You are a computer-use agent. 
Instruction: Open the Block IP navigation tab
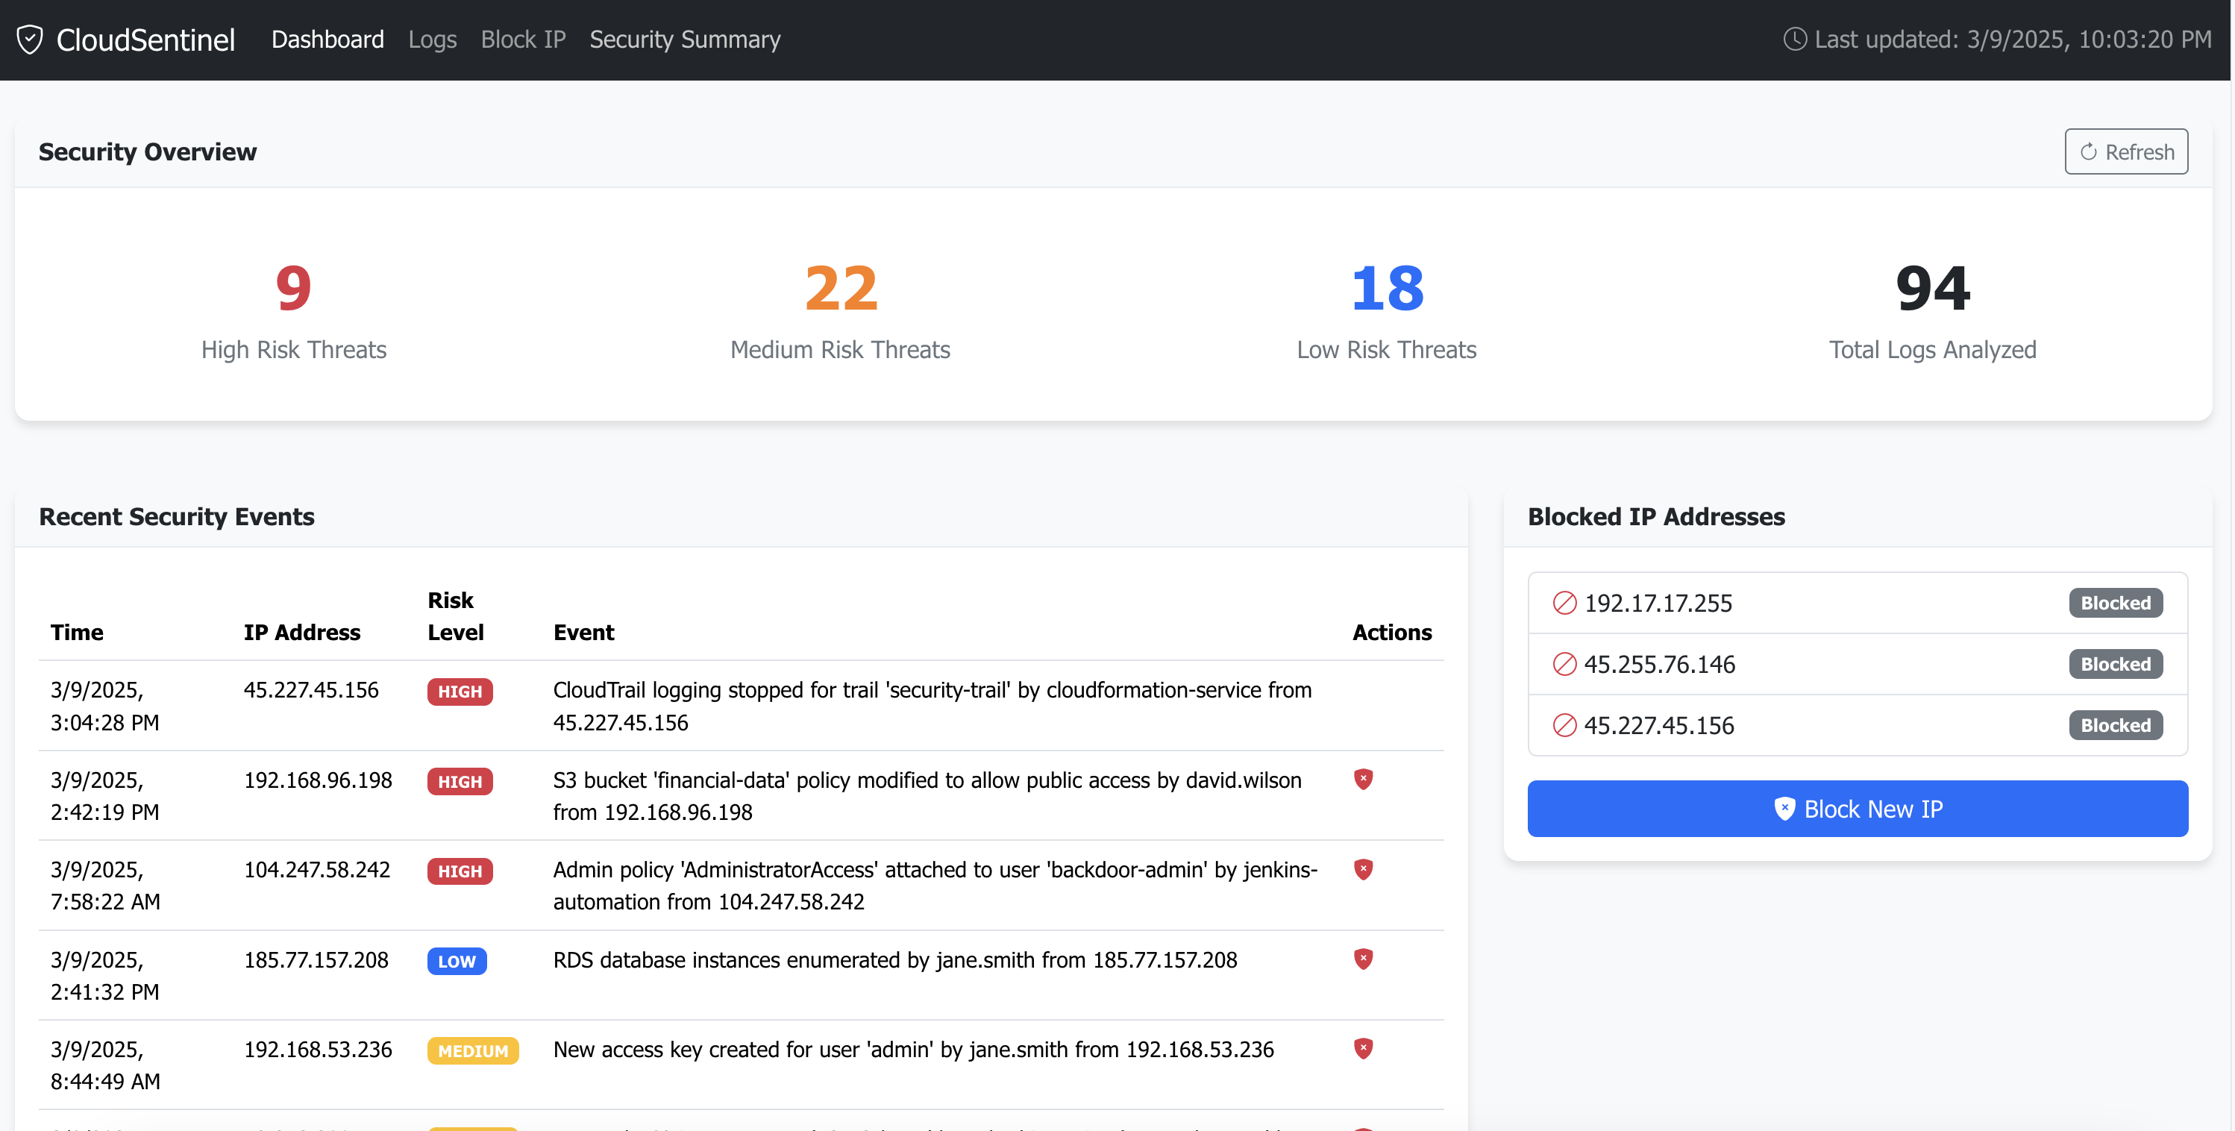pos(522,39)
